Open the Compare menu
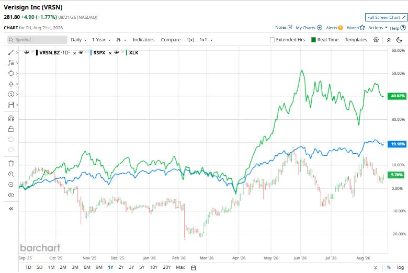The image size is (408, 273). pyautogui.click(x=171, y=40)
